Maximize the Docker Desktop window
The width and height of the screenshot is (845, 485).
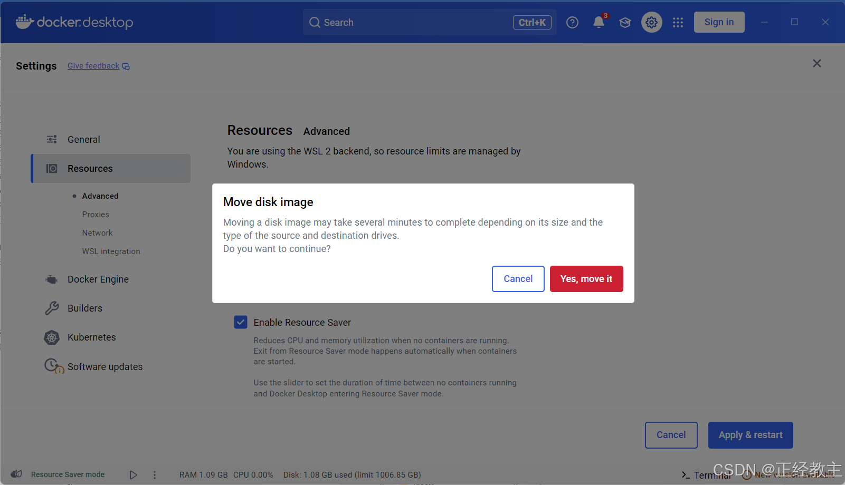[x=794, y=22]
